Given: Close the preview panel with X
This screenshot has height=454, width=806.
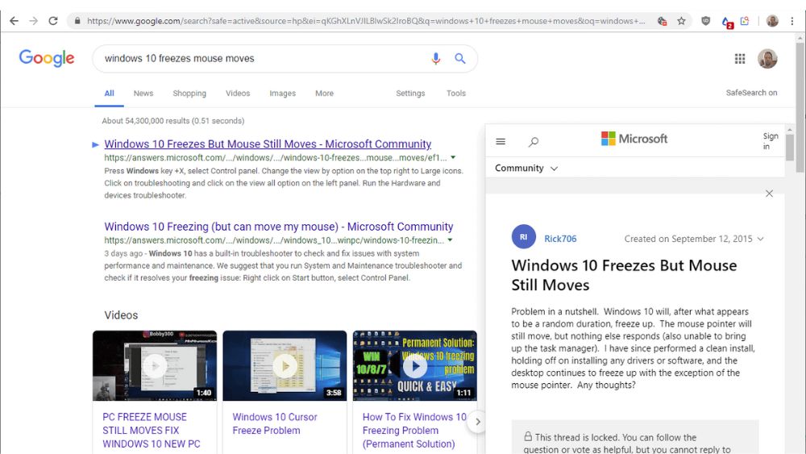Looking at the screenshot, I should pos(769,194).
